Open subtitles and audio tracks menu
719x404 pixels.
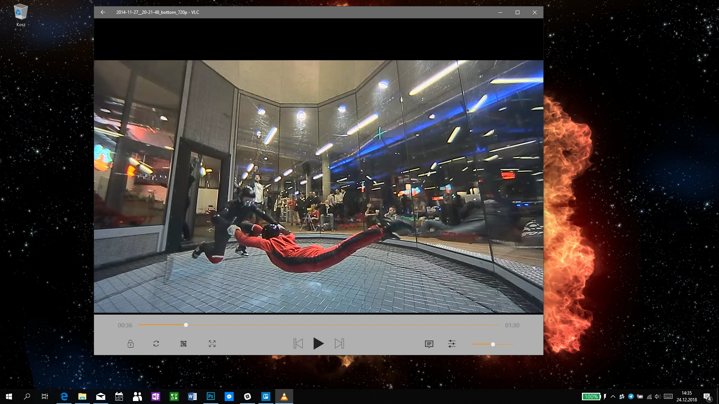click(x=429, y=344)
